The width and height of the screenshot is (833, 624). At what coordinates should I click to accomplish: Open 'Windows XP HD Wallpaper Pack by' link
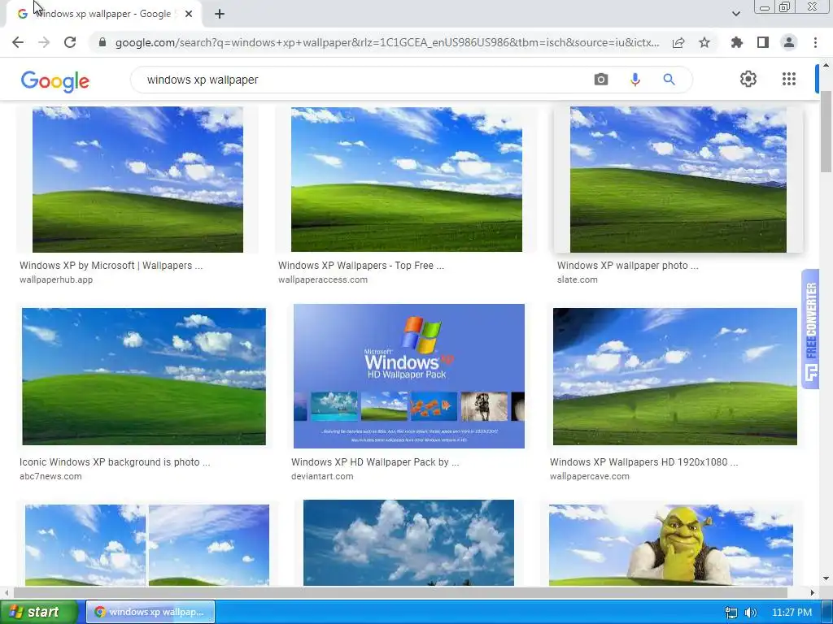point(375,462)
